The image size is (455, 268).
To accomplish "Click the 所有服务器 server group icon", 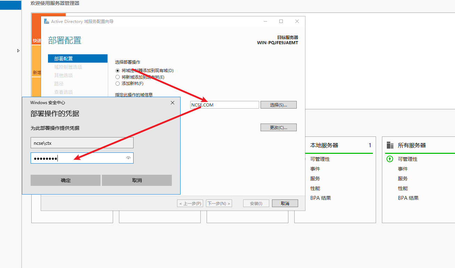I will click(x=390, y=145).
